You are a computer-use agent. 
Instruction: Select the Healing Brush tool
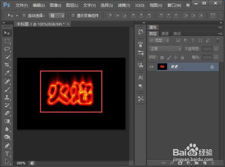click(x=7, y=81)
